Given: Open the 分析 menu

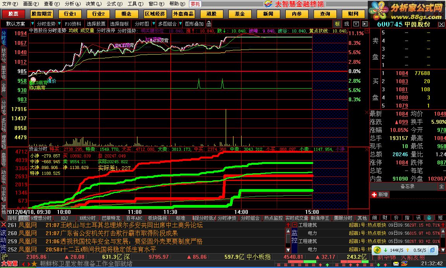Looking at the screenshot, I should pyautogui.click(x=73, y=4).
